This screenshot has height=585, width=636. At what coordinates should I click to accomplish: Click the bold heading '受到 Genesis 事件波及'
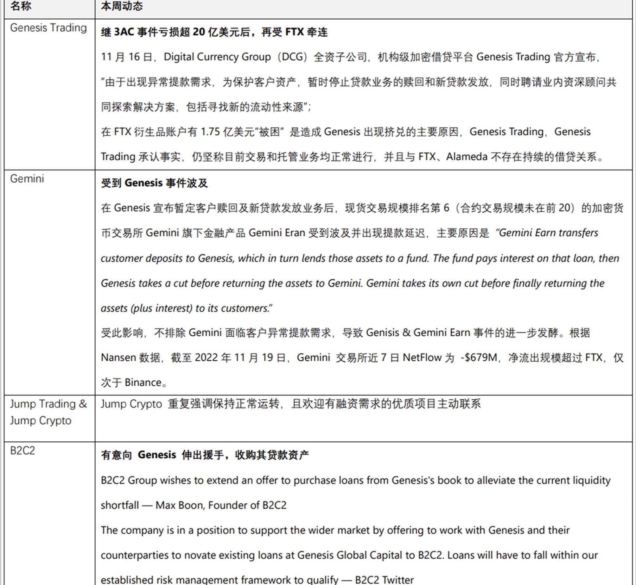[154, 183]
